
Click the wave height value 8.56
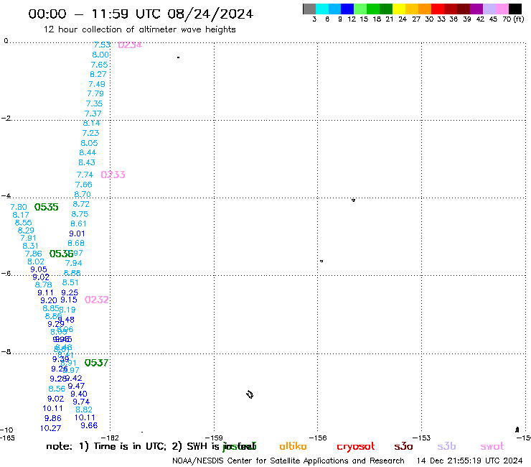tap(57, 389)
